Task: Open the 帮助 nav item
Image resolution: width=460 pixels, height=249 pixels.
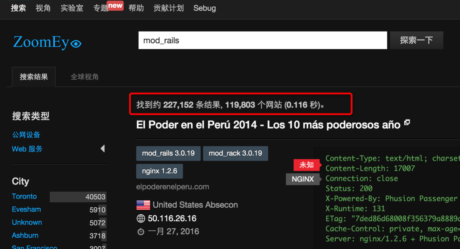Action: click(136, 8)
